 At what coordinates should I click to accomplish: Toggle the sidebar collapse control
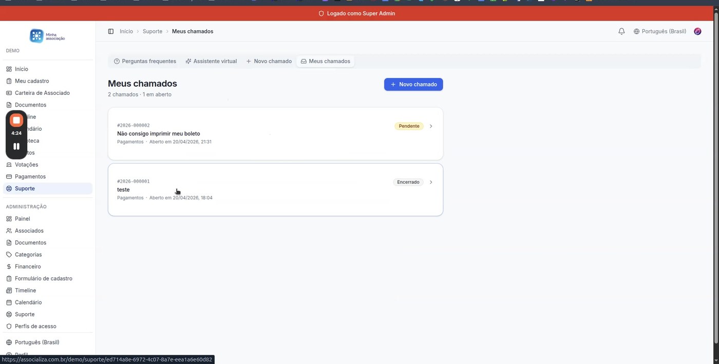[111, 31]
